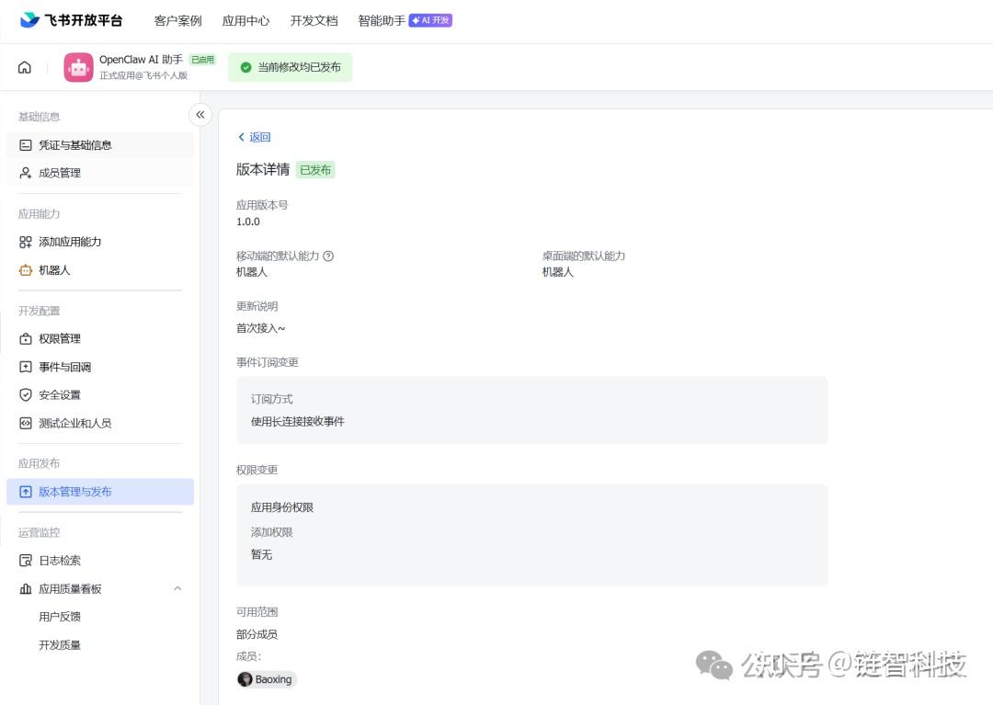Click the 事件与回调 icon

26,367
